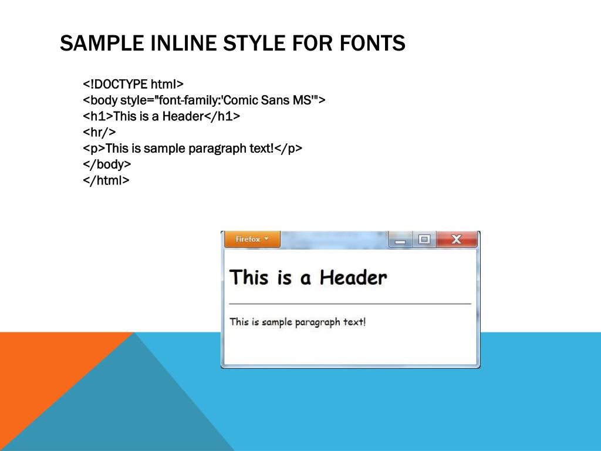Click the 'This is a Header' heading in Firefox
601x451 pixels.
tap(308, 277)
